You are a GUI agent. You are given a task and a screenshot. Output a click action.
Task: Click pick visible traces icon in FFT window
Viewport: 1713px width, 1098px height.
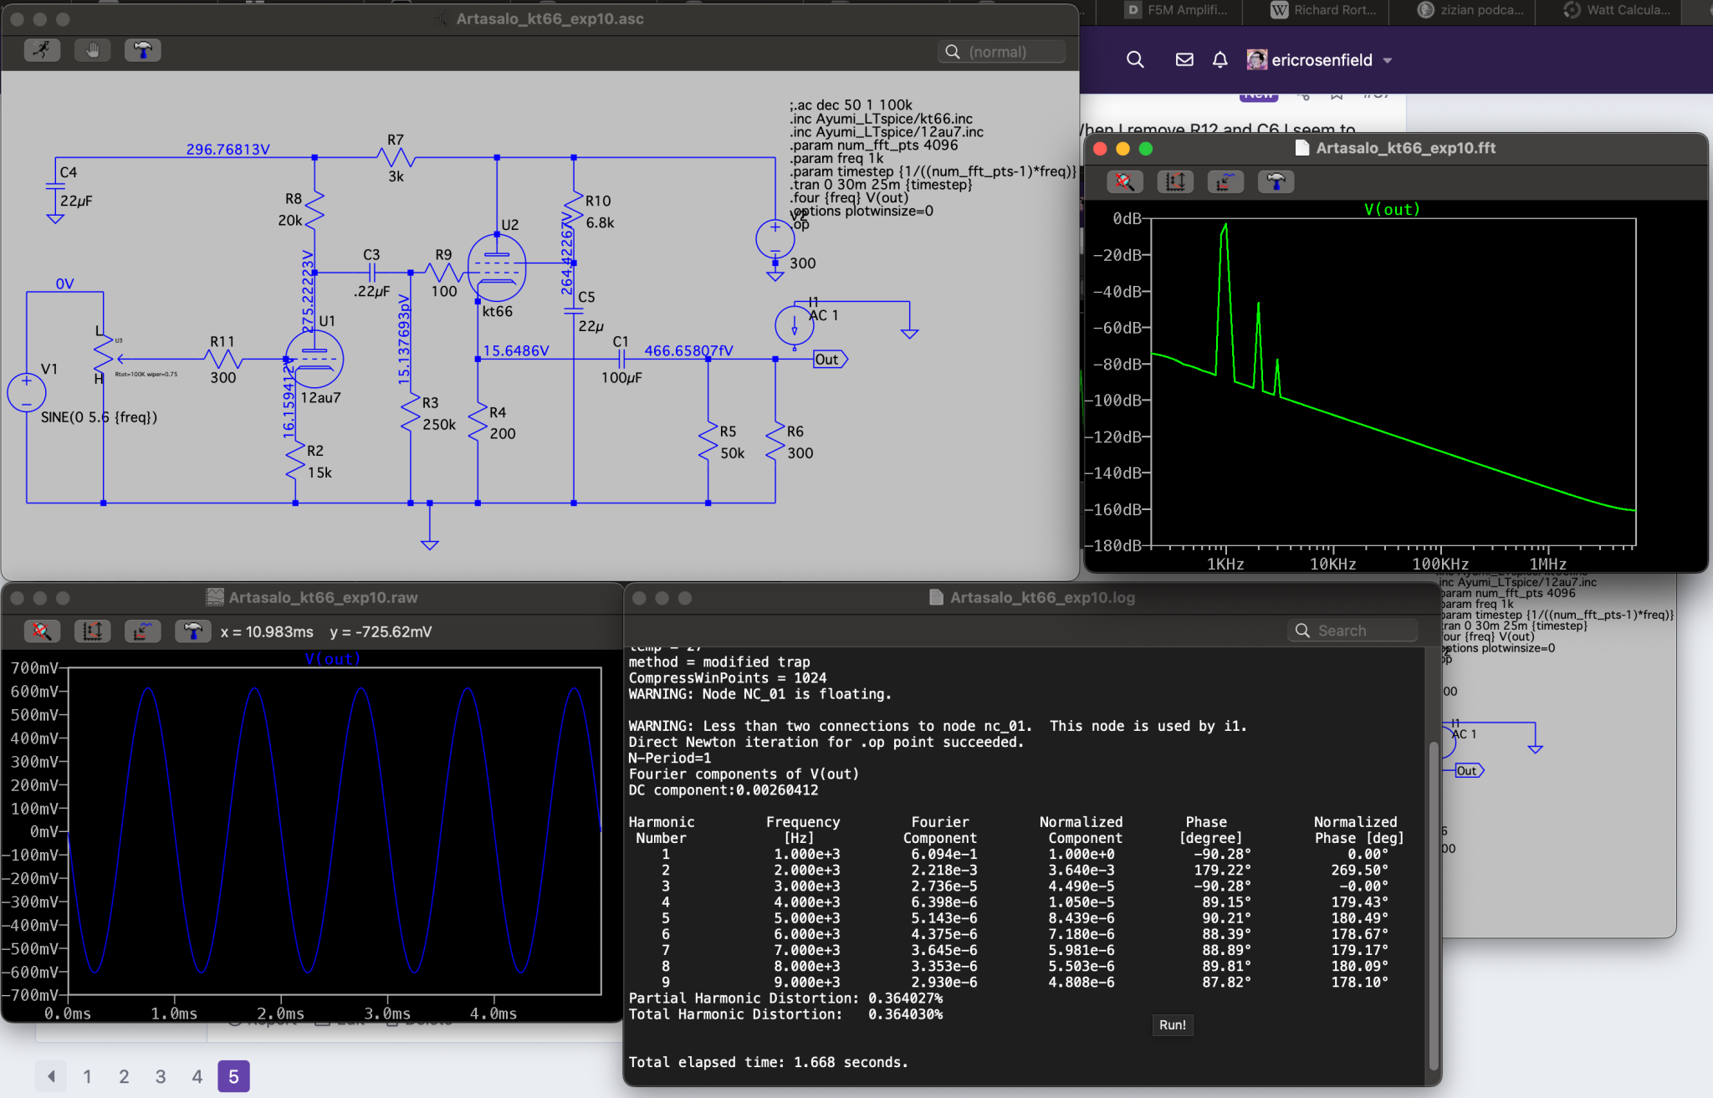(x=1225, y=181)
